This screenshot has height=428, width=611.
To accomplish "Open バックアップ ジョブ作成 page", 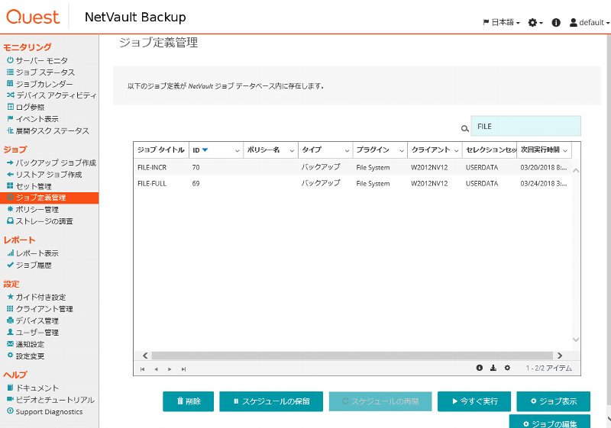I will [51, 163].
